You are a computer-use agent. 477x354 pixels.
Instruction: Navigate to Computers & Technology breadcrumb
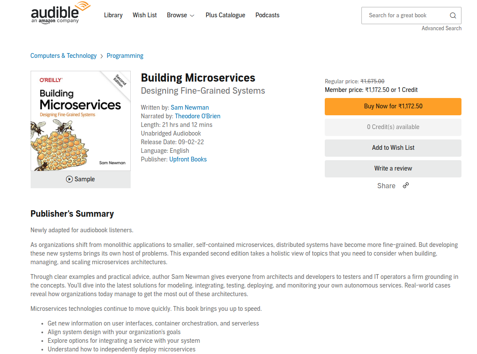coord(63,56)
